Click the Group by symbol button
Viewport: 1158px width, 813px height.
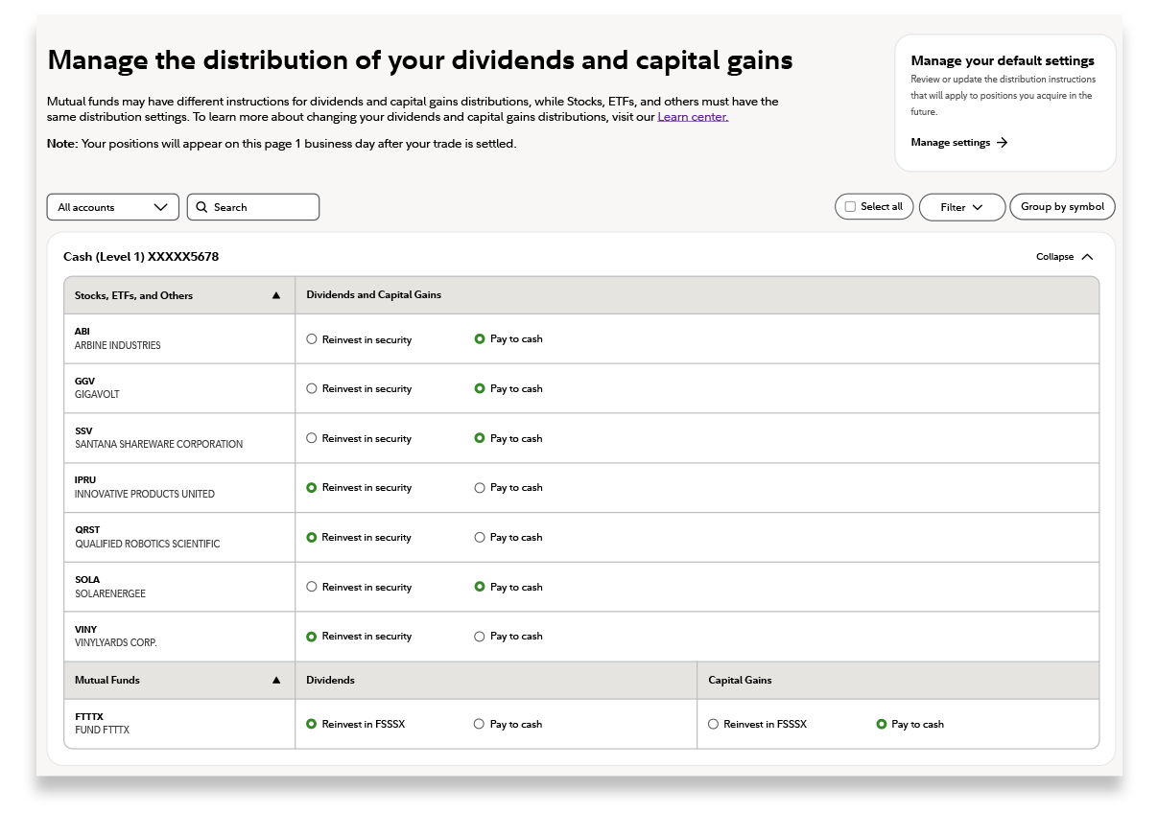click(1062, 206)
